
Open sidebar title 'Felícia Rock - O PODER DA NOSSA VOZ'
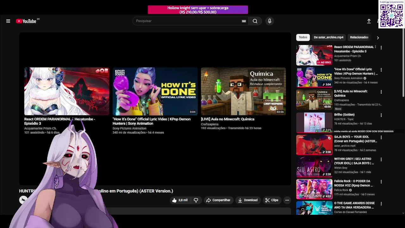pyautogui.click(x=353, y=183)
